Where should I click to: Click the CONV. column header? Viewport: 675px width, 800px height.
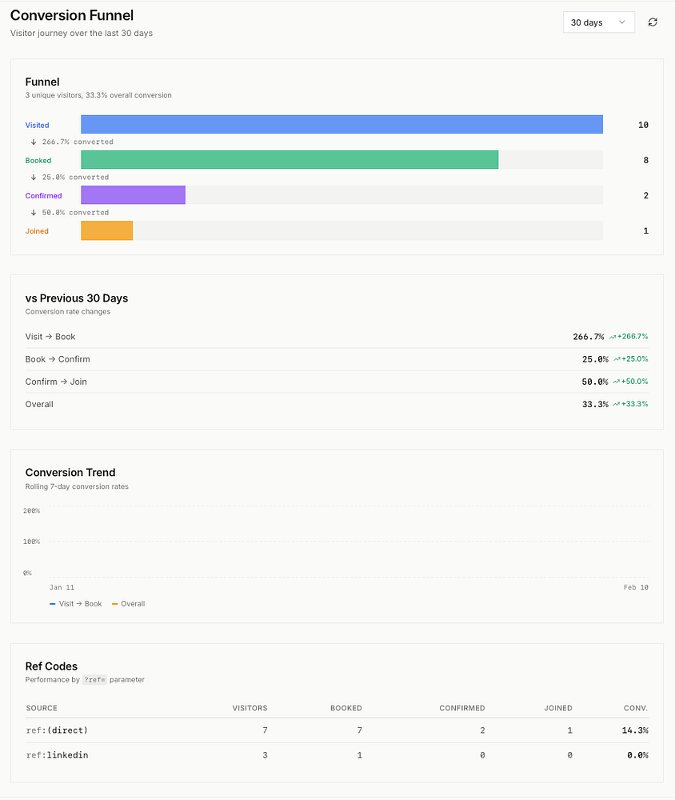tap(635, 708)
